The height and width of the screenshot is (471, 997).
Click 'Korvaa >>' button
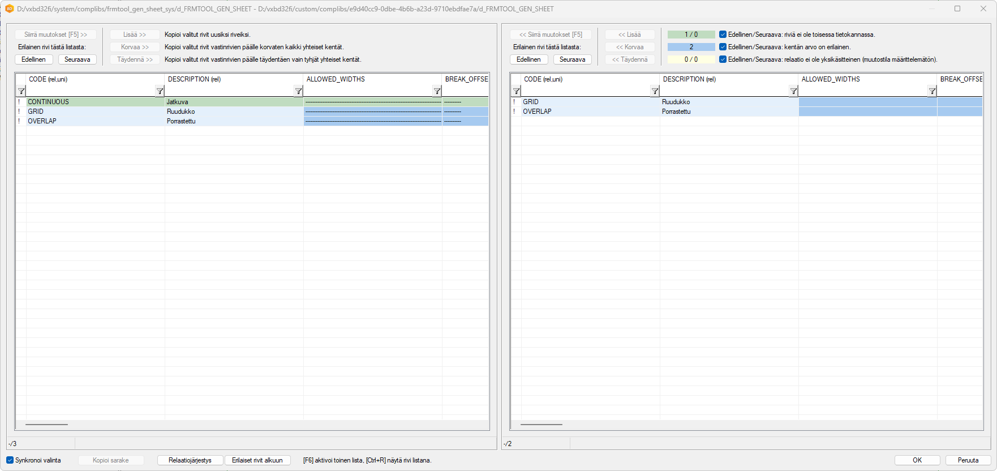point(135,47)
